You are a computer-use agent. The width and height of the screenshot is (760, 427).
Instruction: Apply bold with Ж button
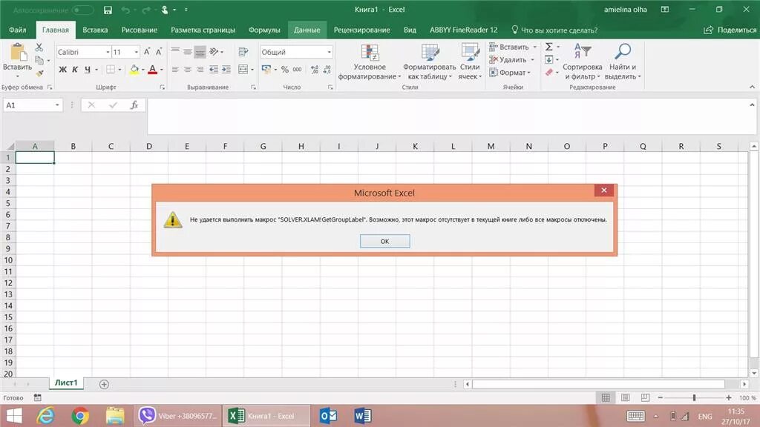click(62, 70)
